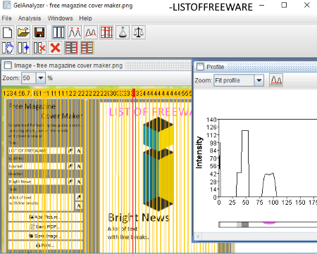Open a file with the folder icon

coord(23,32)
